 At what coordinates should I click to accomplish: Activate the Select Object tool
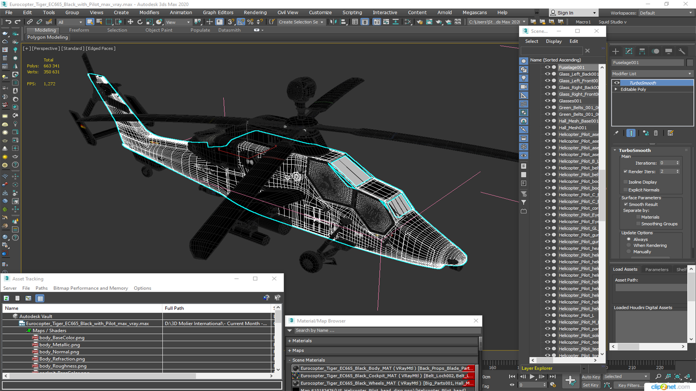[90, 22]
